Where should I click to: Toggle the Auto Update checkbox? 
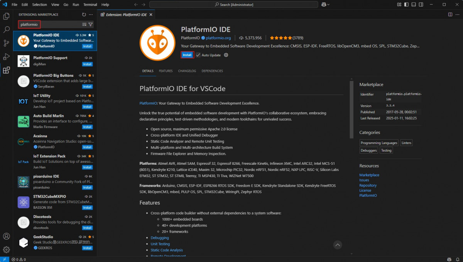[198, 55]
